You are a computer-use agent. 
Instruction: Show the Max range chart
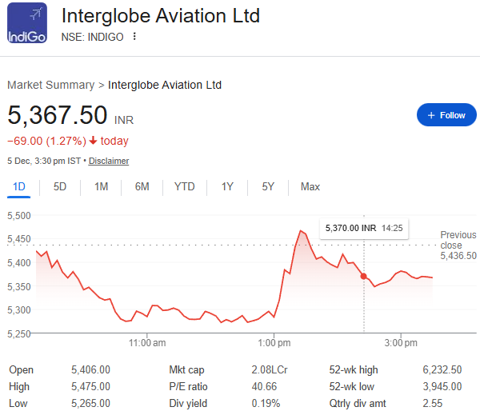click(310, 186)
